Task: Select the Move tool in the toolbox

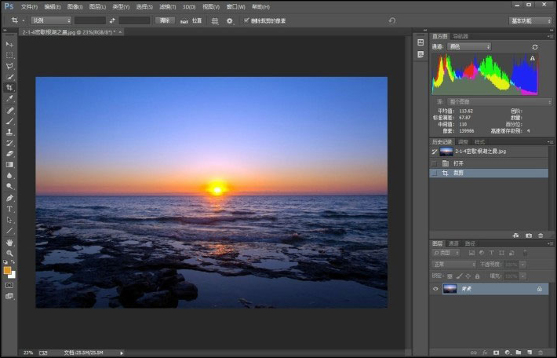Action: [9, 44]
